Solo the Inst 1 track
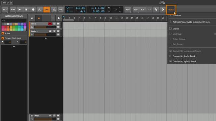Screen dimensions: 216x121 (x=54, y=24)
